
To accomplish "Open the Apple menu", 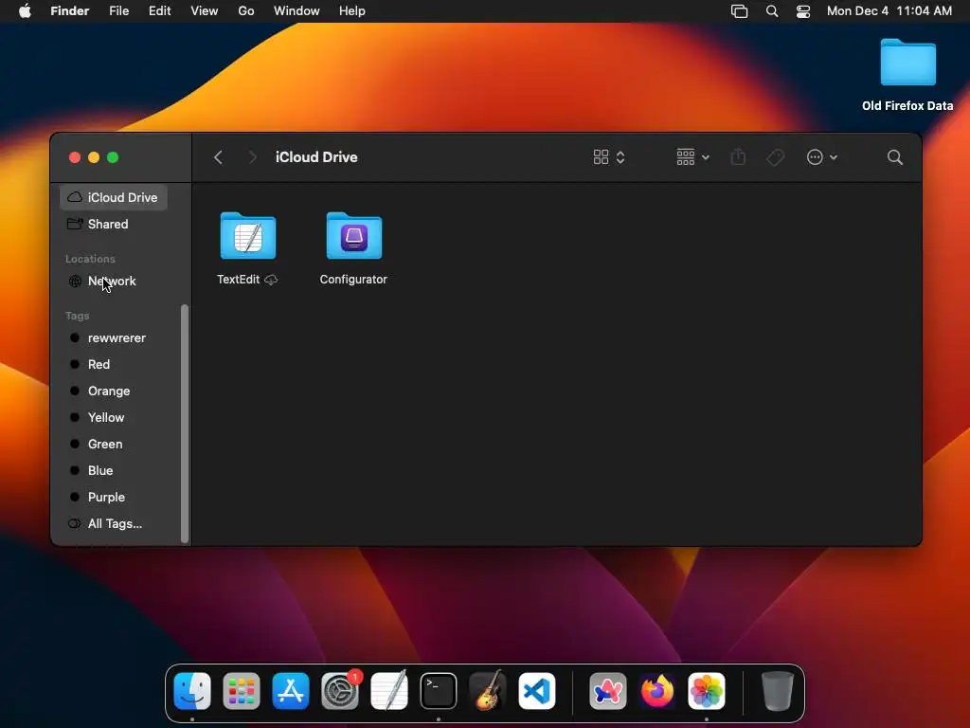I will click(x=25, y=11).
